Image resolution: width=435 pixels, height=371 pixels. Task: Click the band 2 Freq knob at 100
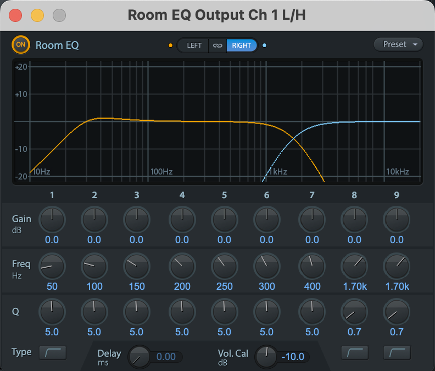[x=94, y=266]
